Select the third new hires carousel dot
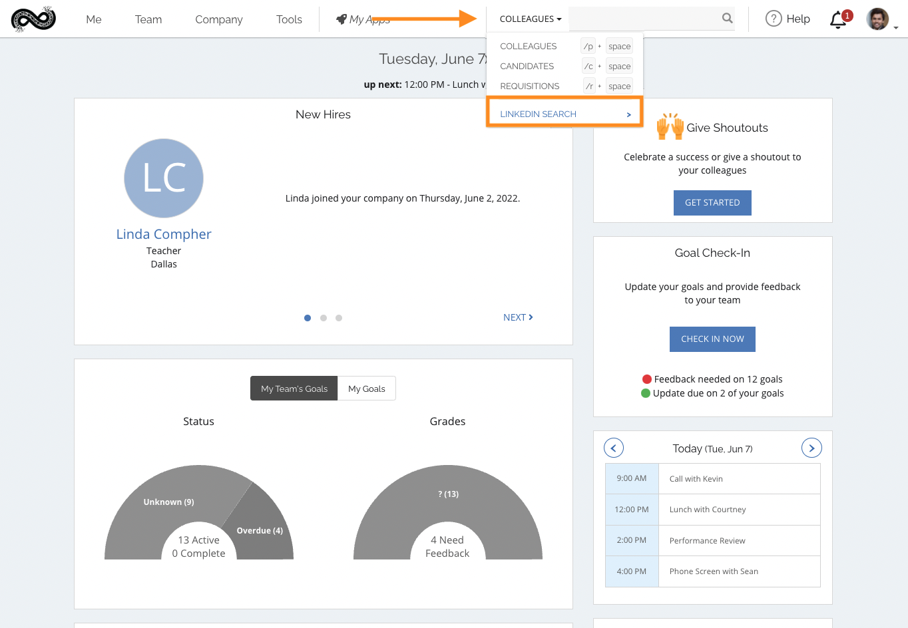Screen dimensions: 908x628 pyautogui.click(x=339, y=318)
